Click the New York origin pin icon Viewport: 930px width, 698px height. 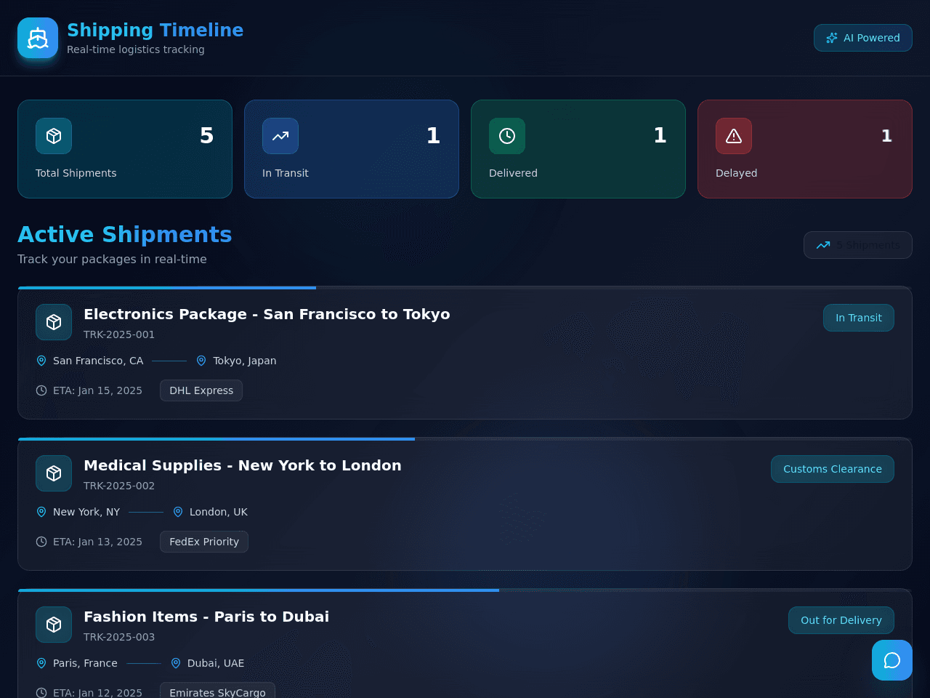coord(41,512)
